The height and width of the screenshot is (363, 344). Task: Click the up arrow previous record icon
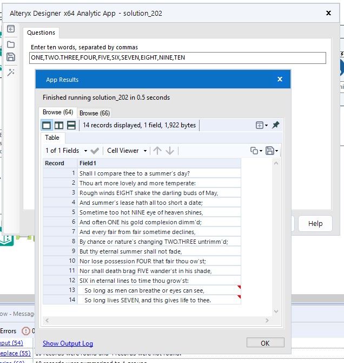click(157, 151)
